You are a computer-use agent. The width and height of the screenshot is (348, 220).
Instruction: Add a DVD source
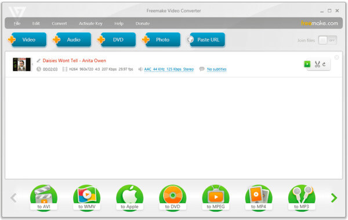117,39
